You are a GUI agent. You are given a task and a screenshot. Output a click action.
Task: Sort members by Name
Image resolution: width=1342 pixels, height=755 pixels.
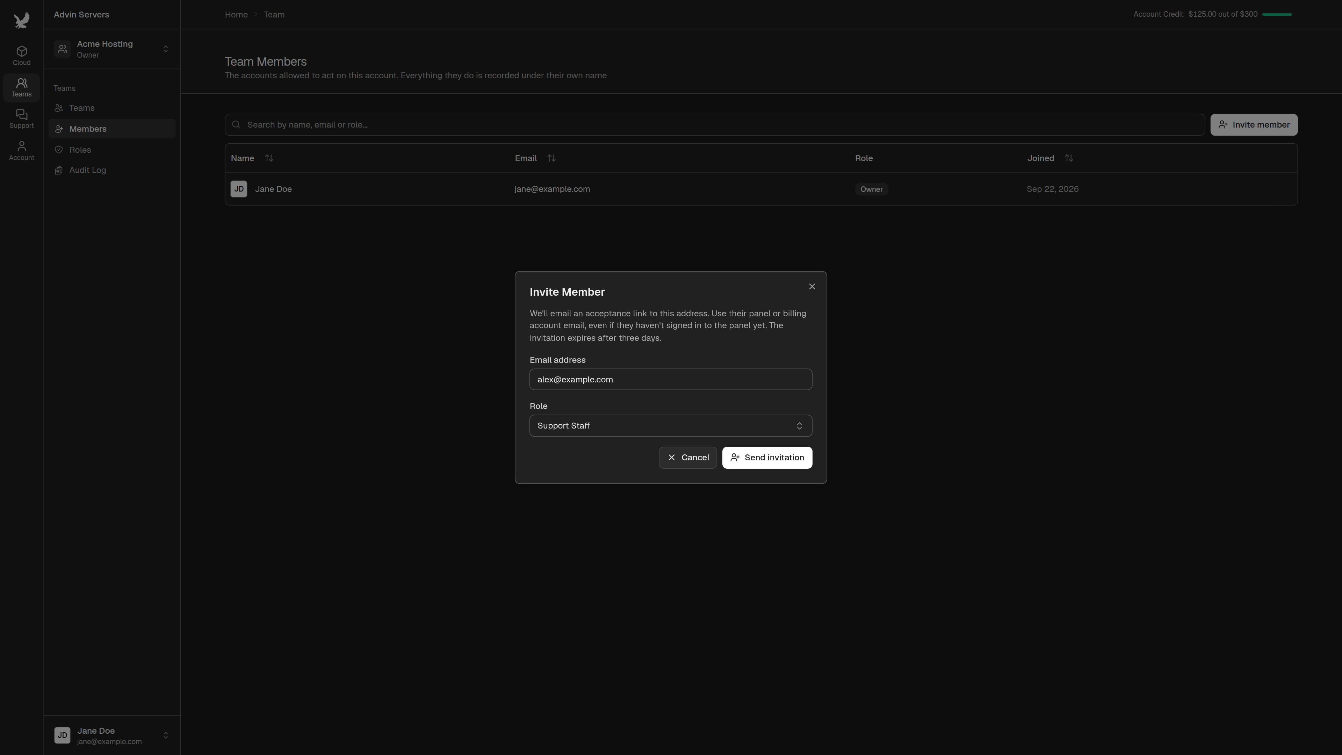tap(269, 158)
